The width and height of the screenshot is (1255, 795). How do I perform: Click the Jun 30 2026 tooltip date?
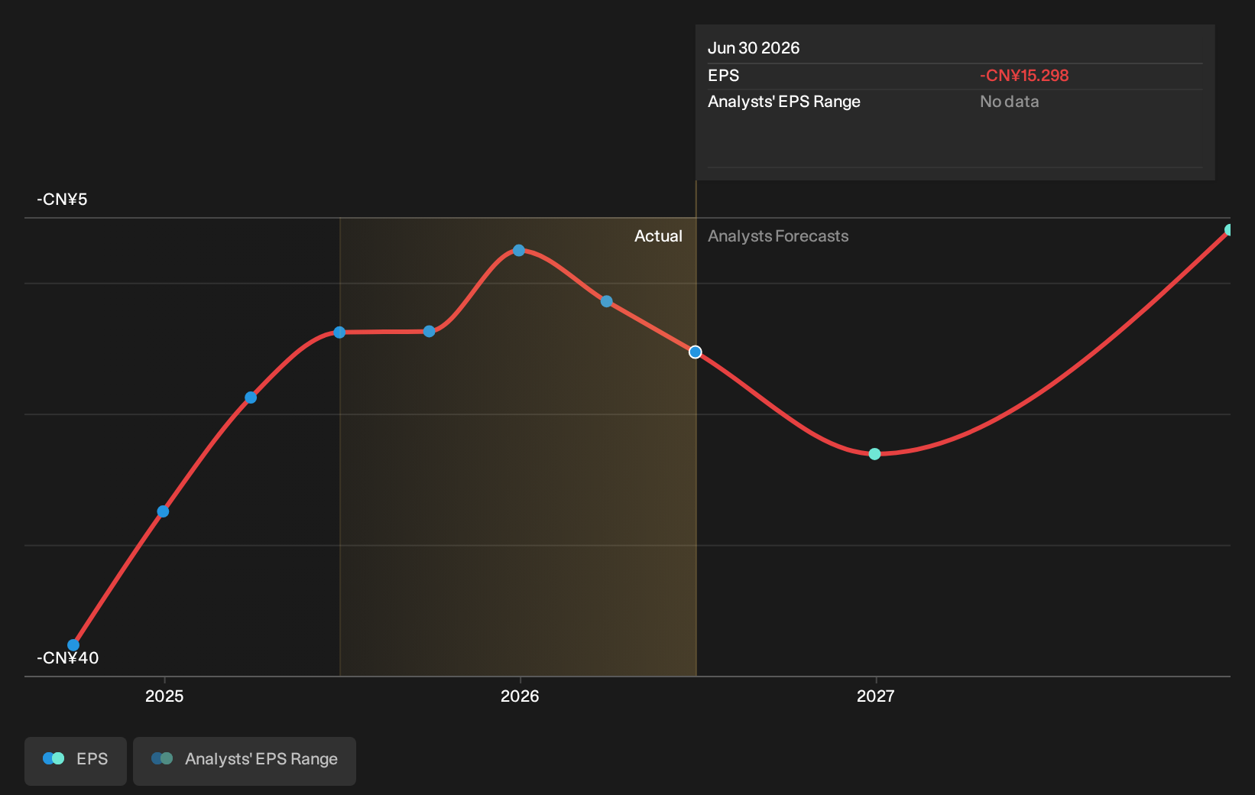tap(754, 48)
